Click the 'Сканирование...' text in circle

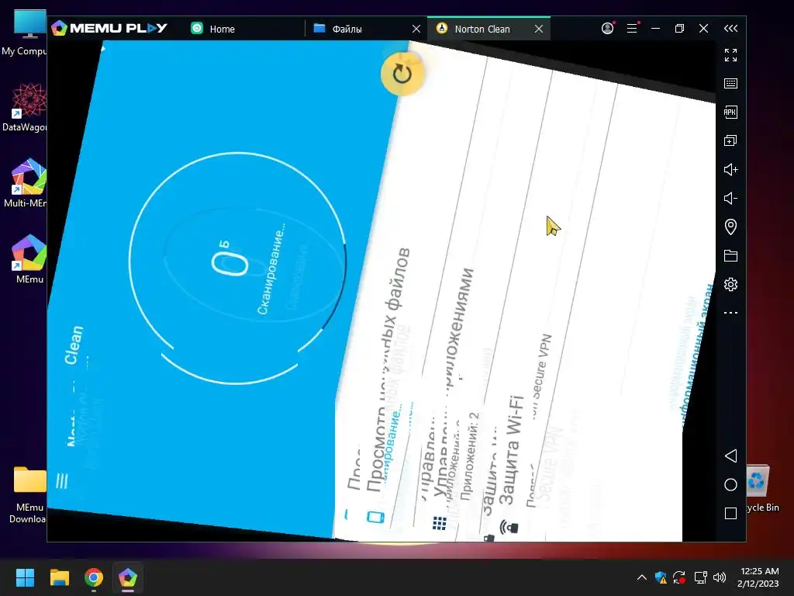(x=271, y=269)
